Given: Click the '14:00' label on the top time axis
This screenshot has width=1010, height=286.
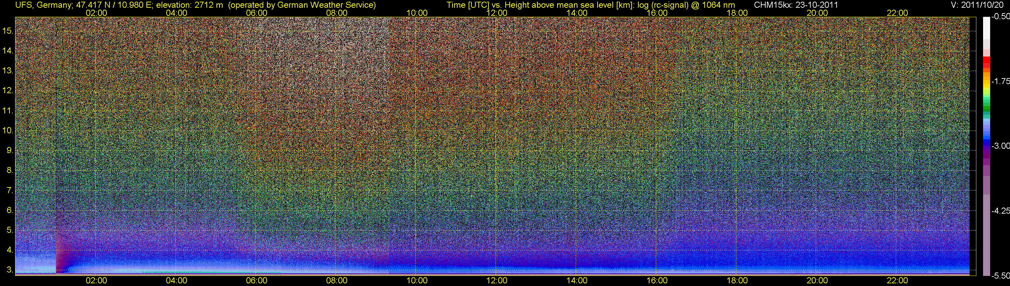Looking at the screenshot, I should [x=577, y=13].
